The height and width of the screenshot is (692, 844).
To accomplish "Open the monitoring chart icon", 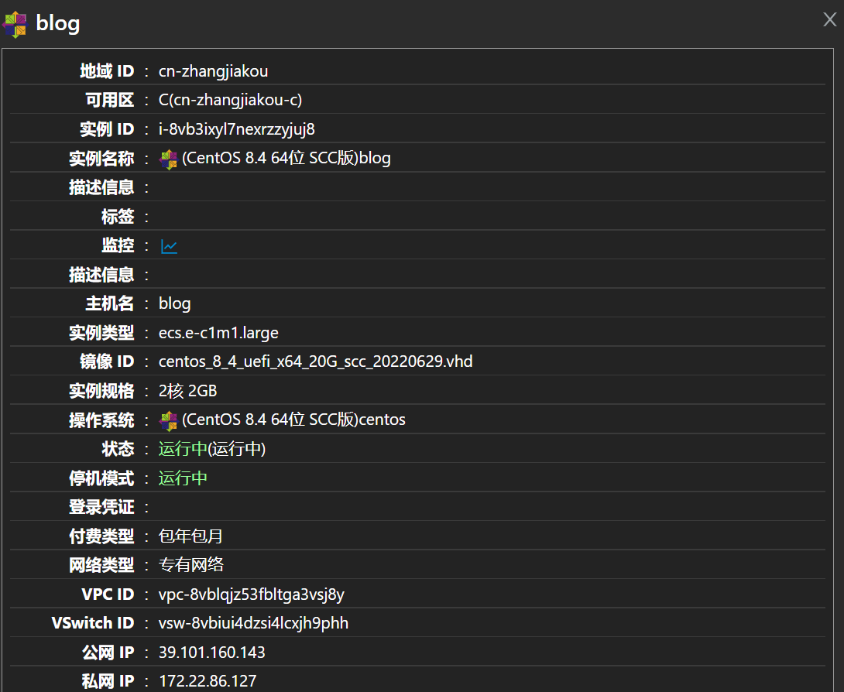I will [x=169, y=246].
